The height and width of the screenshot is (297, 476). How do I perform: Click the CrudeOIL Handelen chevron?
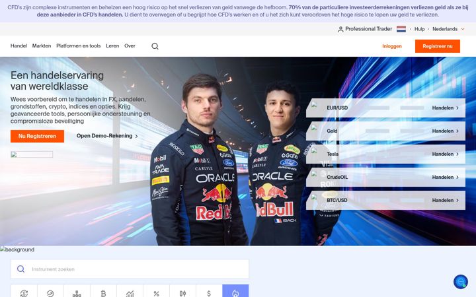point(457,177)
